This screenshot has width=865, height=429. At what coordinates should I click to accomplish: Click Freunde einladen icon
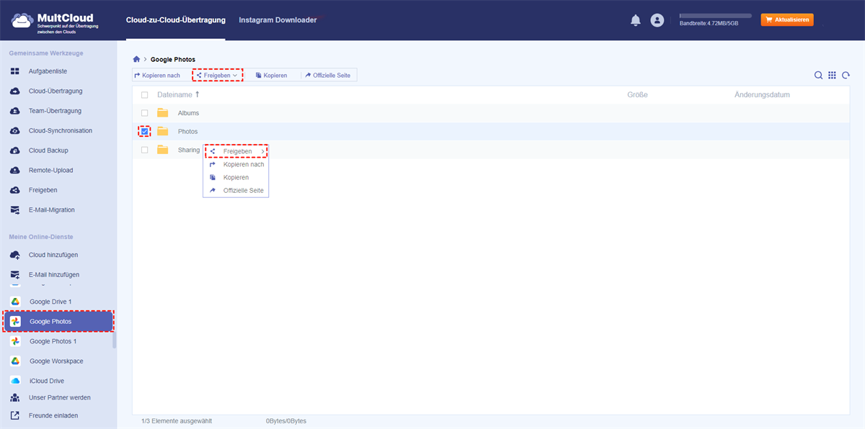point(14,415)
